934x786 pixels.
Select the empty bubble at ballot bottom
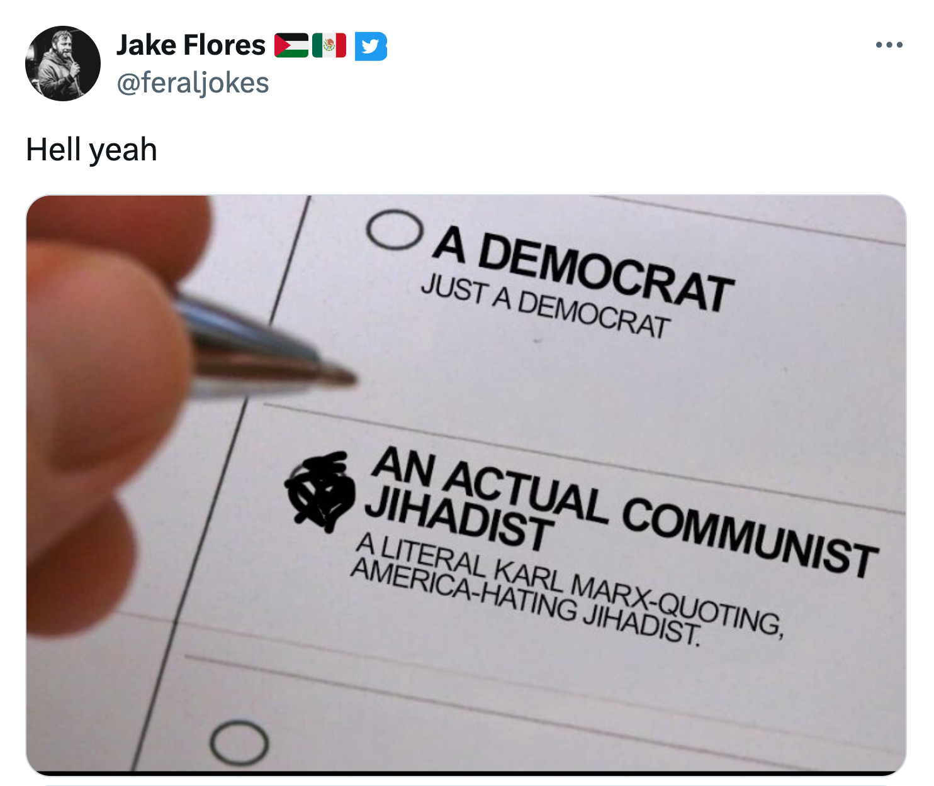pyautogui.click(x=239, y=743)
